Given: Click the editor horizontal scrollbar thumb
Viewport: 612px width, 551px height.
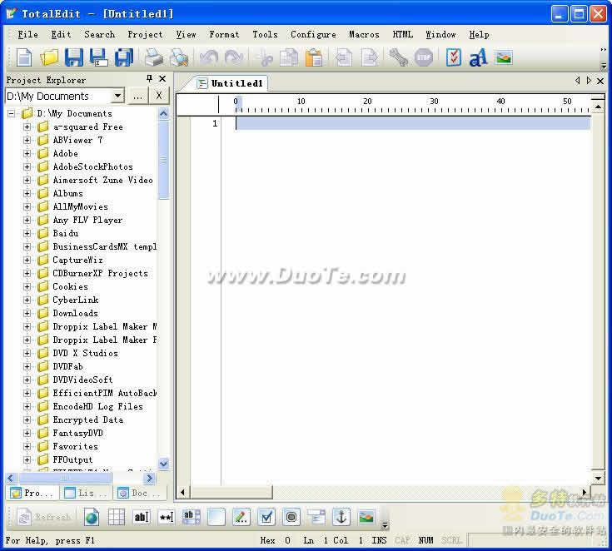Looking at the screenshot, I should point(231,492).
